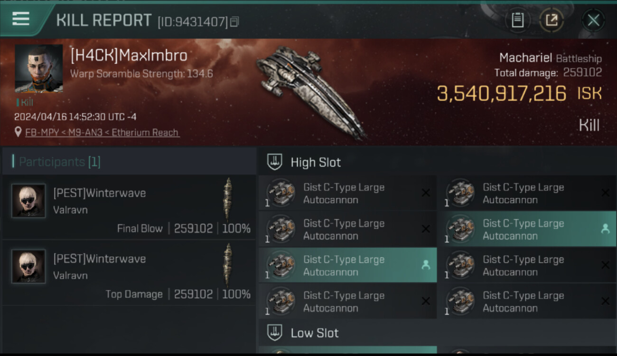The height and width of the screenshot is (356, 617).
Task: Select Winterwave's Final Blow portrait
Action: [28, 201]
